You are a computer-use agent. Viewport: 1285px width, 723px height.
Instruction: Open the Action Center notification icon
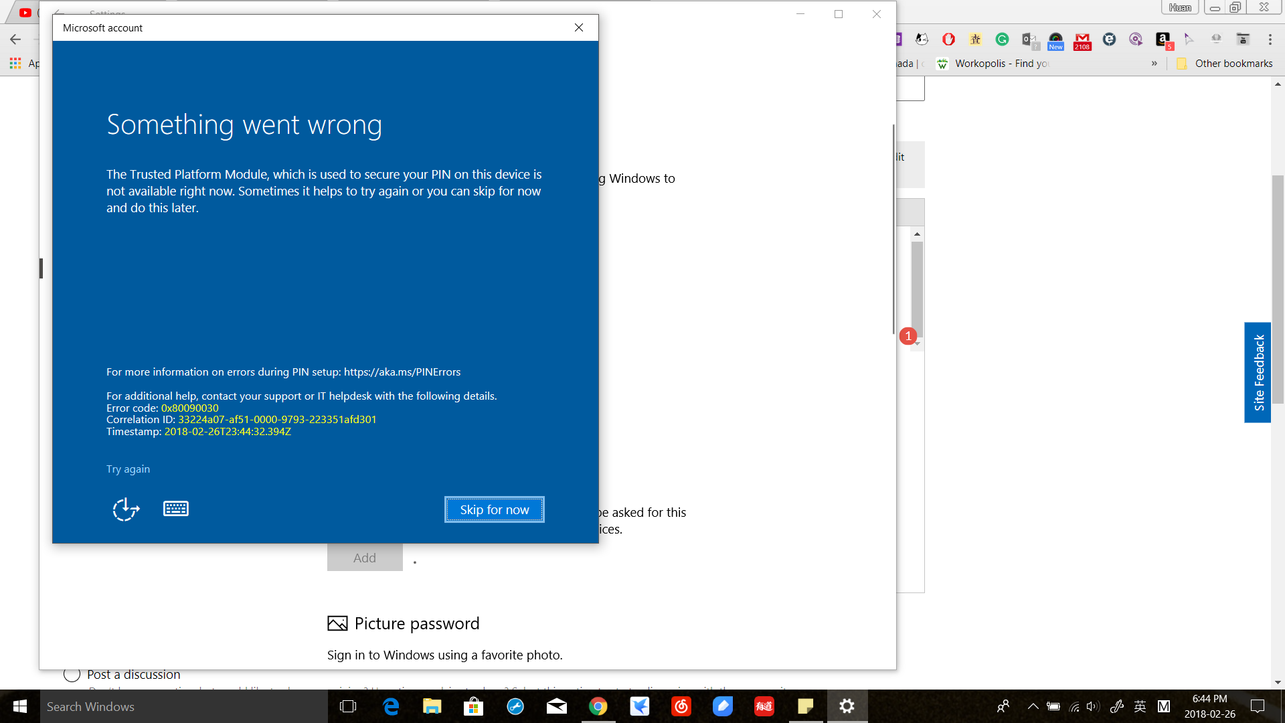point(1258,706)
